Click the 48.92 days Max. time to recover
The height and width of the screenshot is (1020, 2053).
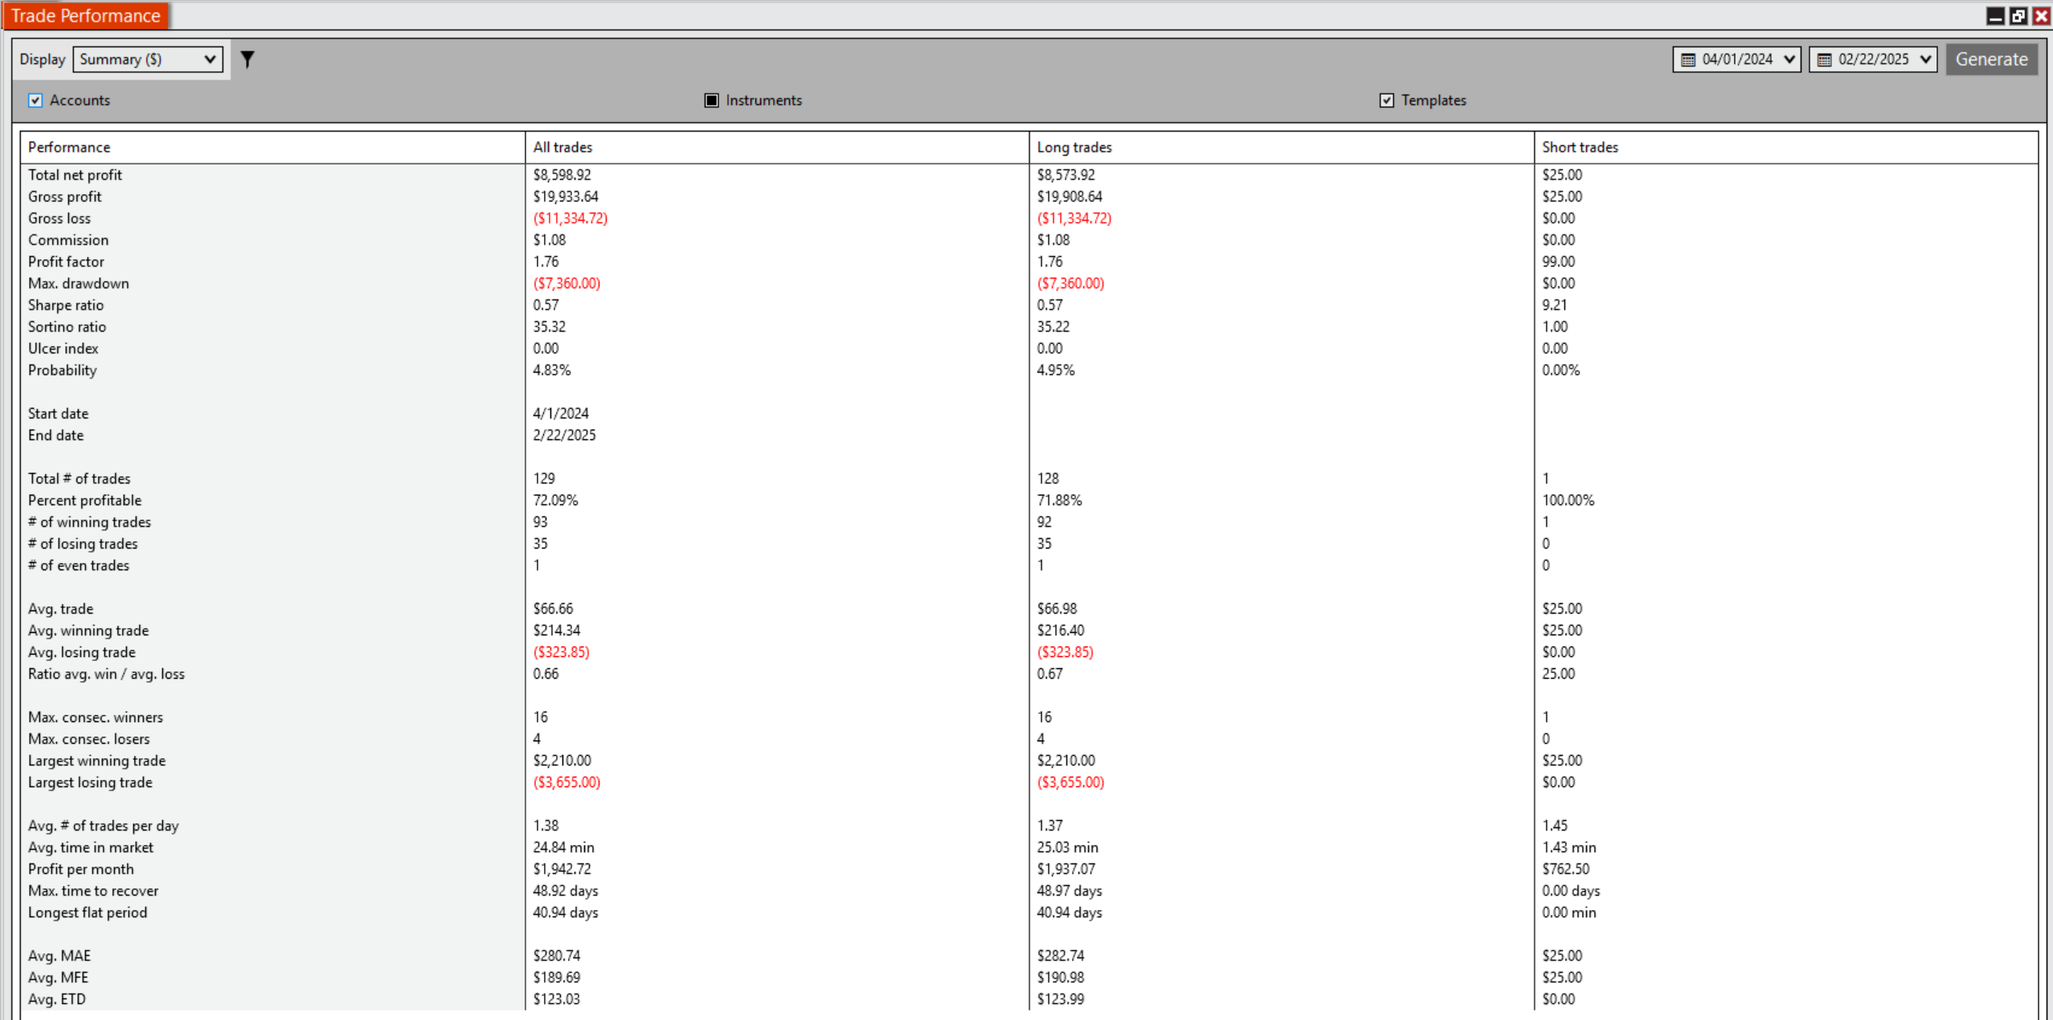pos(565,891)
